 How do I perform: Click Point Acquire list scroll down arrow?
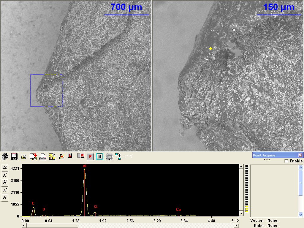[x=300, y=214]
